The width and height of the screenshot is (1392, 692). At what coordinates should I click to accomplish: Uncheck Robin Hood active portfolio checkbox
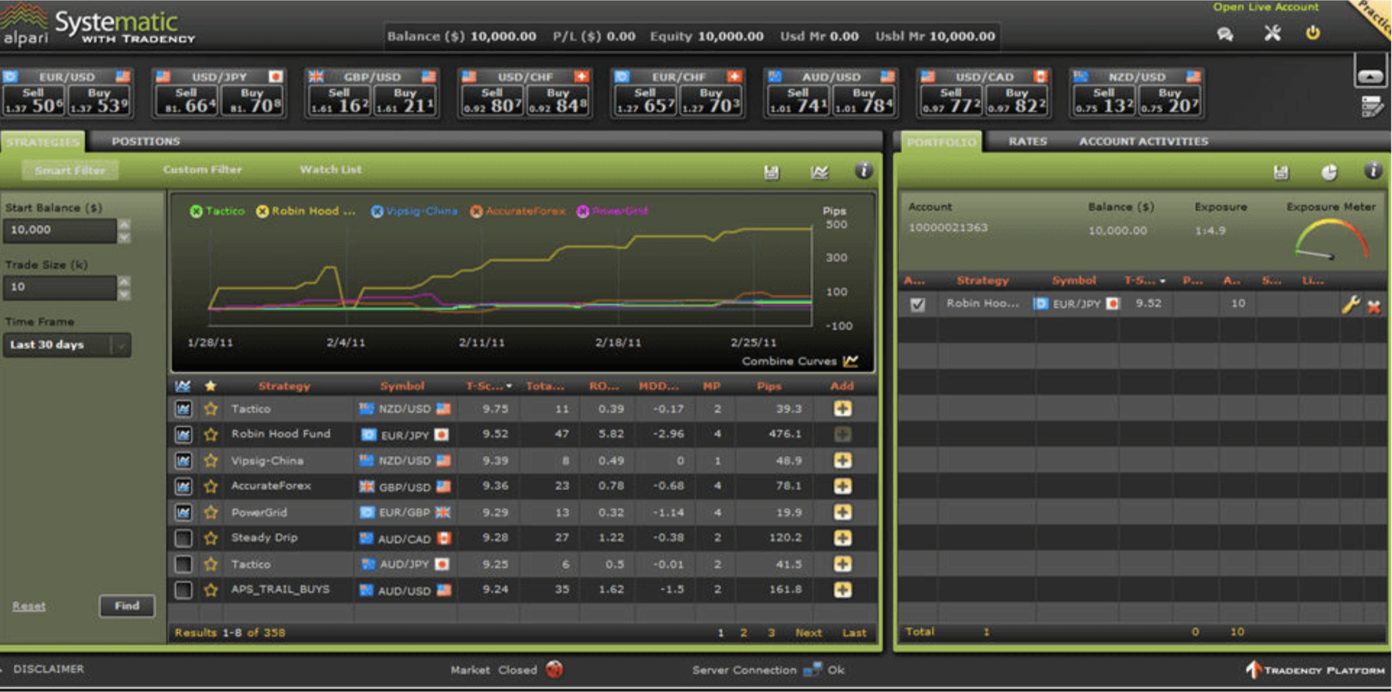[917, 304]
